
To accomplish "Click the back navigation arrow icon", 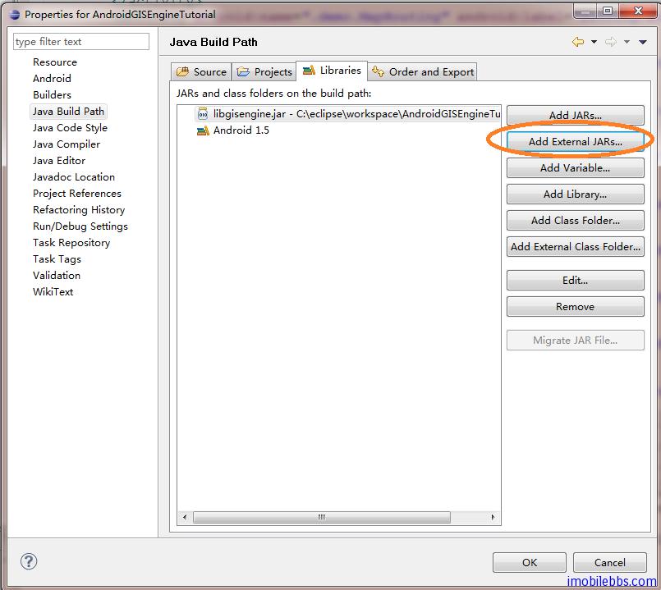I will [x=577, y=42].
